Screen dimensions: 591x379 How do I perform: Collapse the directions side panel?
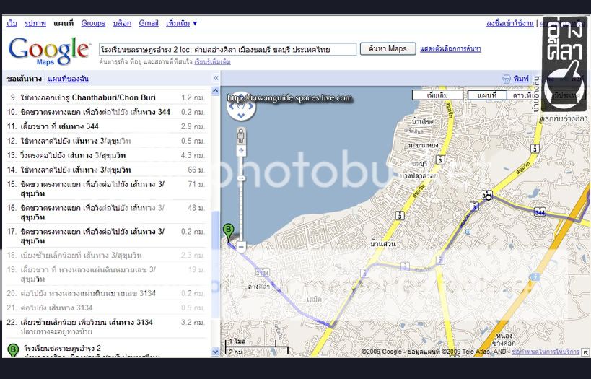(216, 78)
